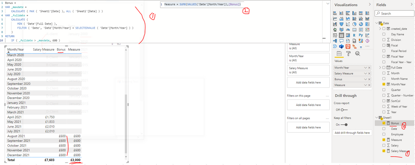Screen dimensions: 415x165
Task: Open the Month/Year is (All) filter card
Action: (x=308, y=58)
